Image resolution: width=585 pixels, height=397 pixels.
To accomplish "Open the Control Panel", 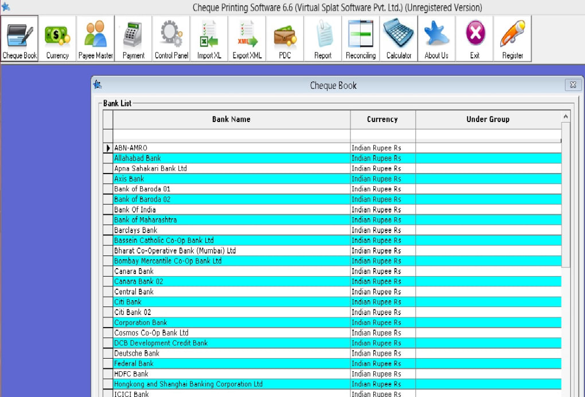I will tap(170, 38).
